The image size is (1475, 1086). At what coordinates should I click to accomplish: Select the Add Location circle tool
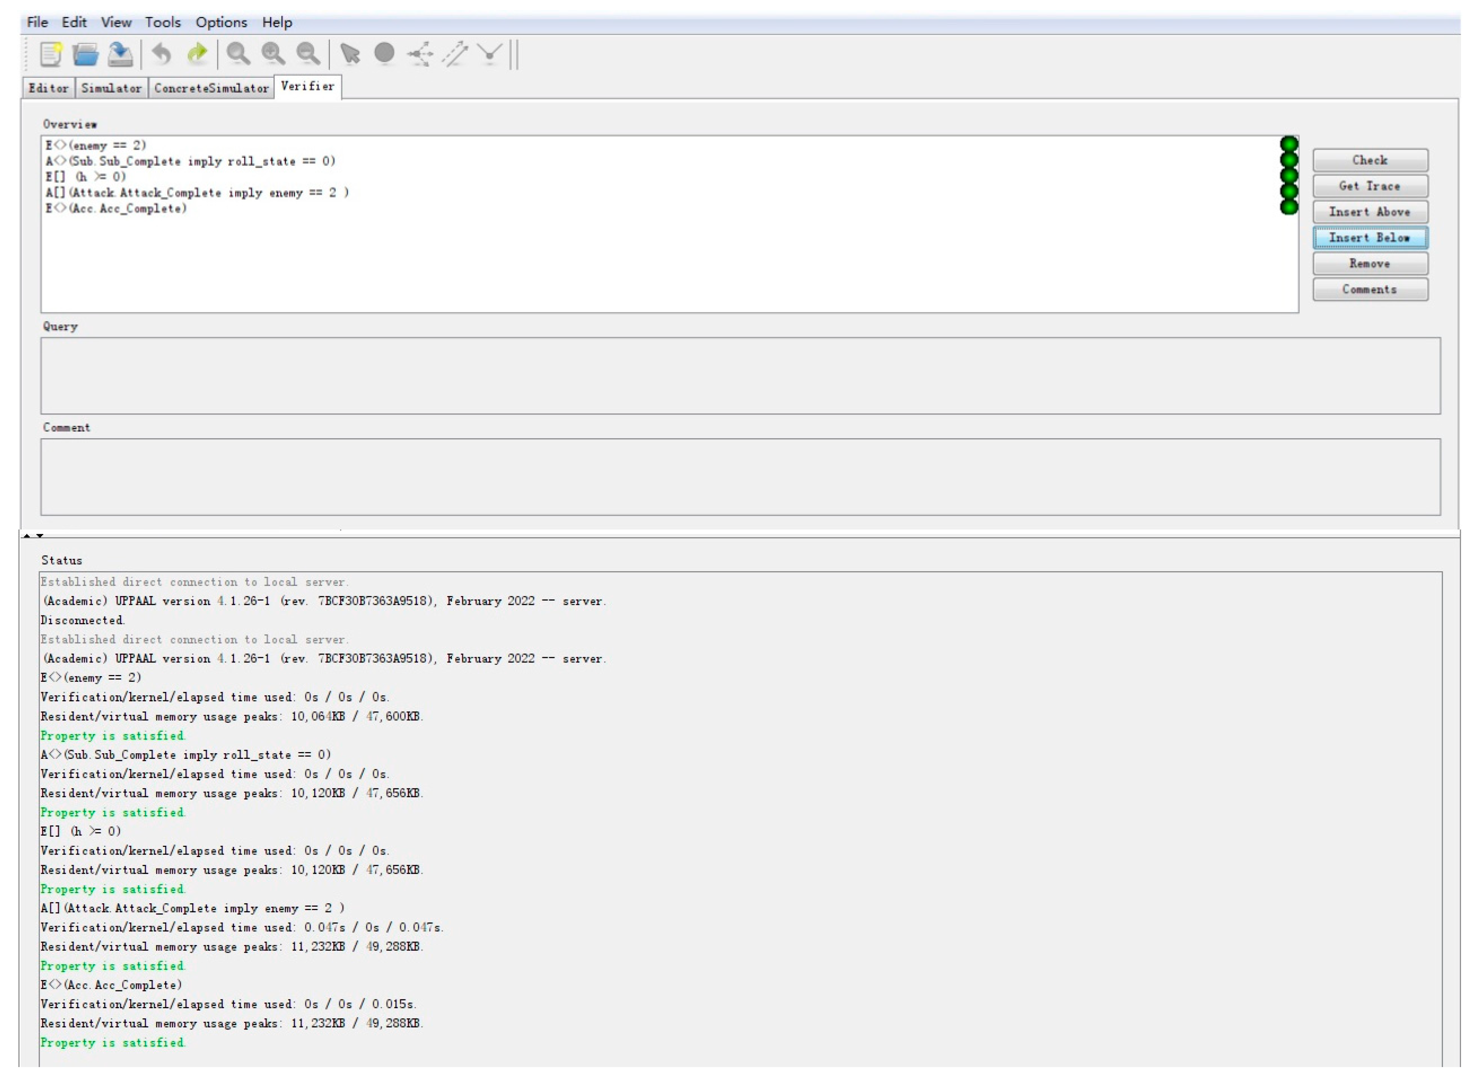[385, 53]
